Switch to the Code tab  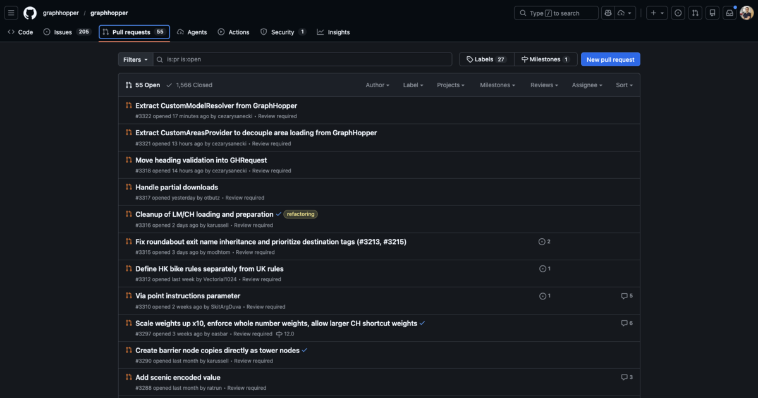[20, 32]
